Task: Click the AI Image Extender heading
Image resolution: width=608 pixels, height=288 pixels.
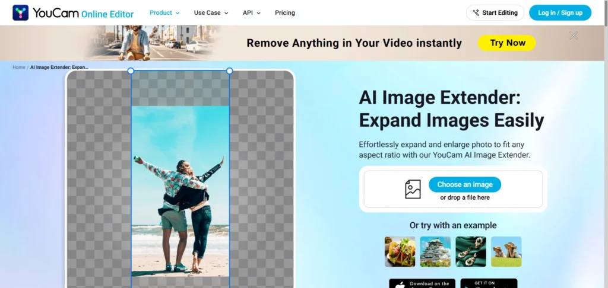Action: (451, 109)
